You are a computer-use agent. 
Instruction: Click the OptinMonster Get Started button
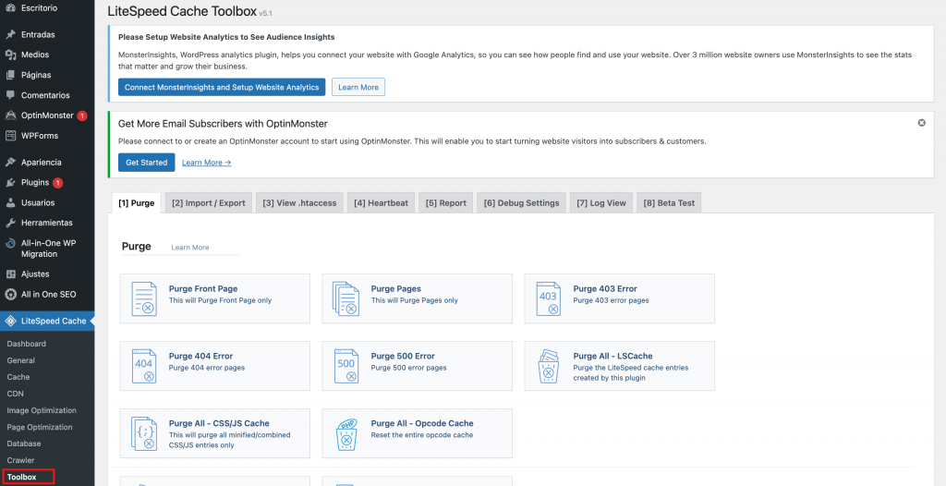146,163
